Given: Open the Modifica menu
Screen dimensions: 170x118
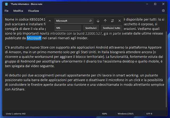Looking at the screenshot, I should coord(18,11).
